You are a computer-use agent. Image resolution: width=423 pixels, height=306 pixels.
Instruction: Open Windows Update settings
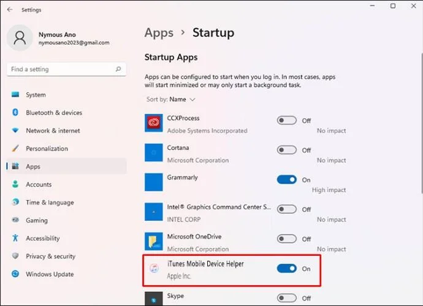point(67,274)
